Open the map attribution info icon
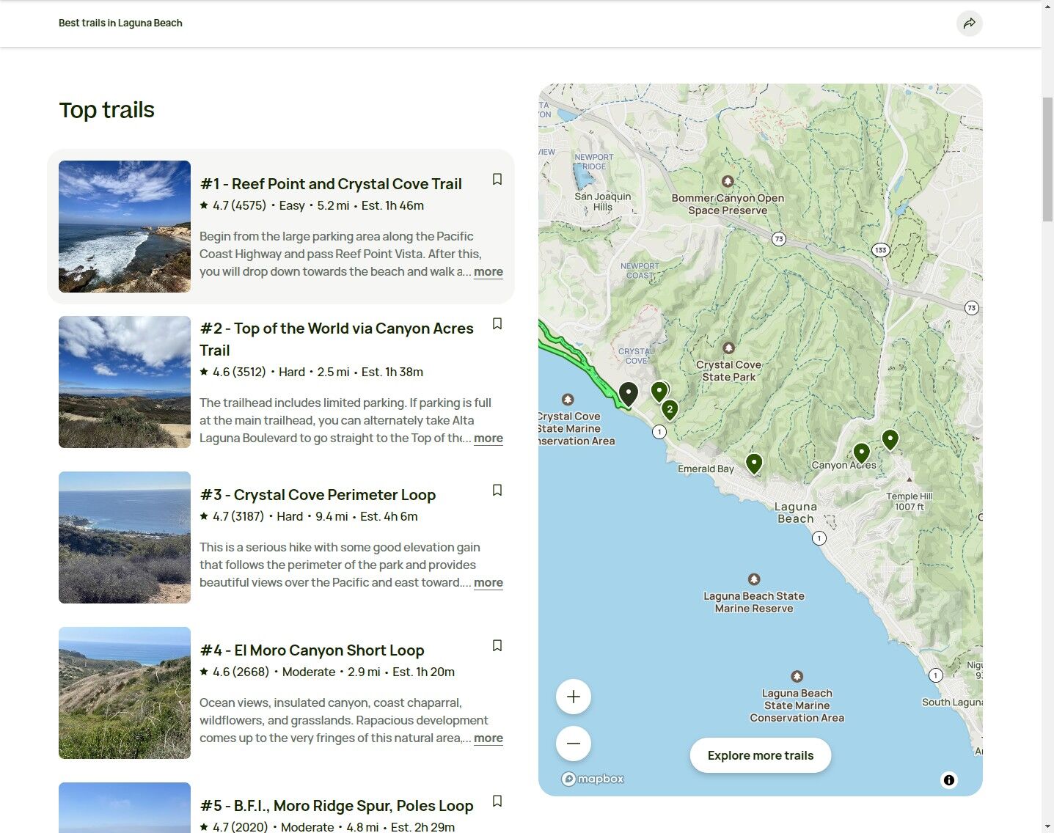The height and width of the screenshot is (833, 1054). point(949,780)
